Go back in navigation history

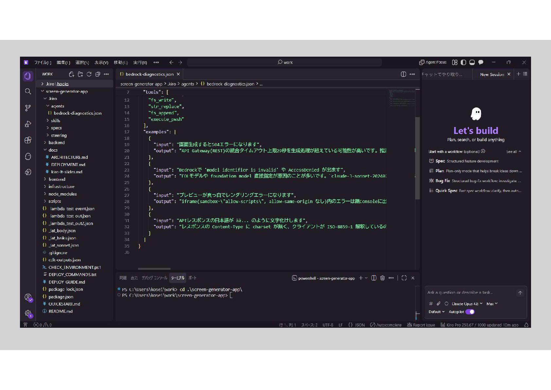(x=171, y=62)
